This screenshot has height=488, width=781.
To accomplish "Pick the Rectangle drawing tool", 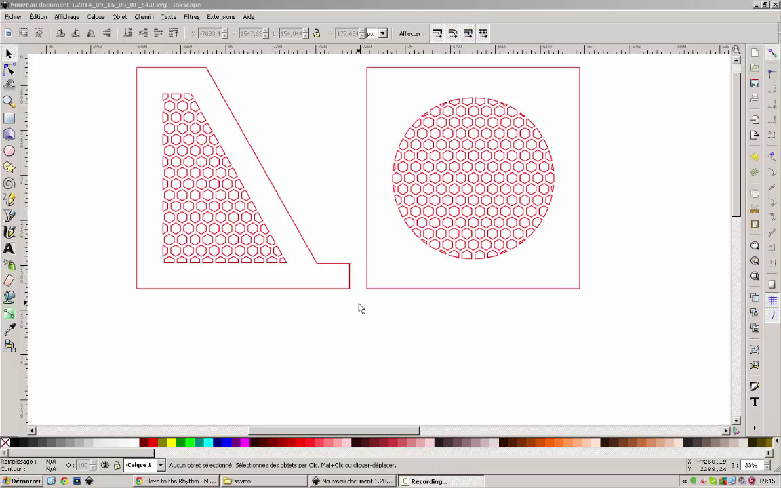I will [x=9, y=119].
